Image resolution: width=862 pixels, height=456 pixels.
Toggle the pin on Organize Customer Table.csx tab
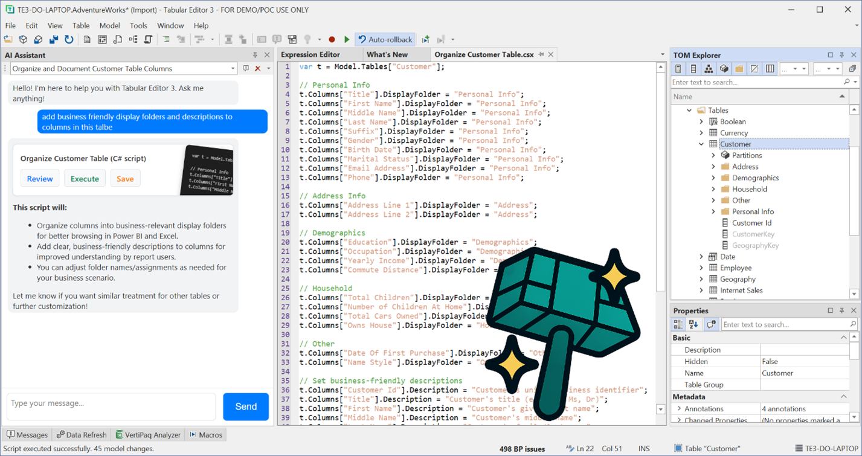(x=542, y=54)
